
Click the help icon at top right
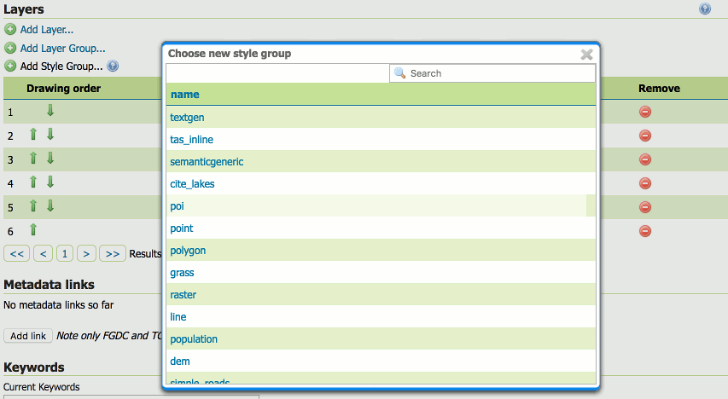[x=705, y=9]
